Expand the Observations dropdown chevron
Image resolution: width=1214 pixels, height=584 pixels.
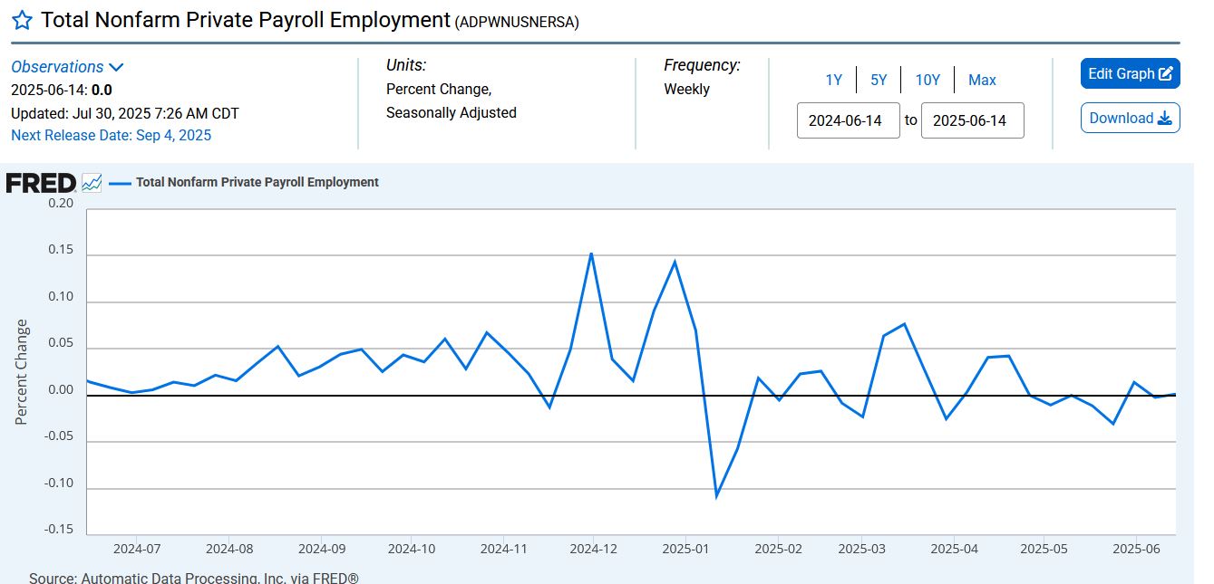[116, 67]
